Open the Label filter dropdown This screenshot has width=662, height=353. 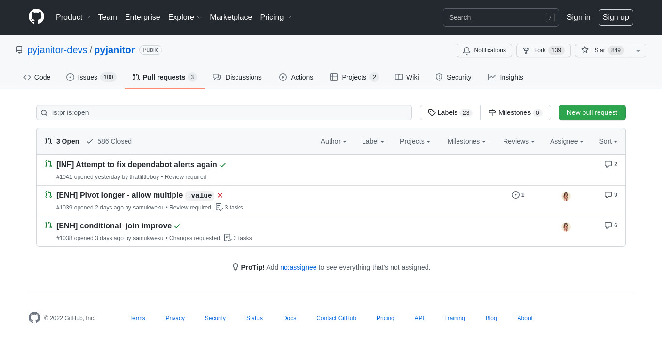click(373, 141)
